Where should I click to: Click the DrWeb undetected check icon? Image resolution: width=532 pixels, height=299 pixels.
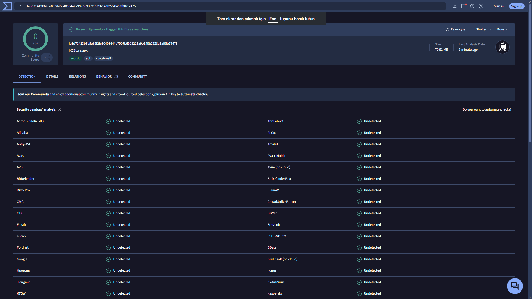(x=359, y=213)
